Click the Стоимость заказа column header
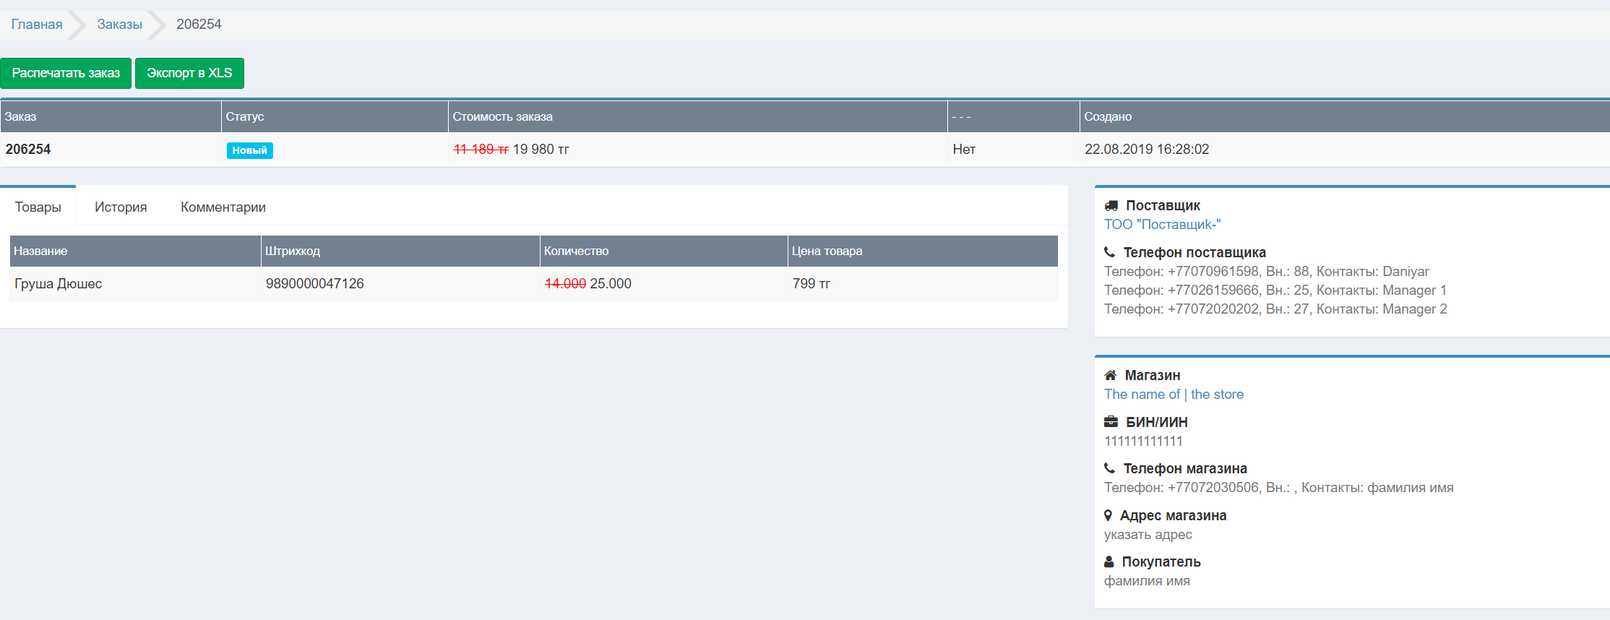This screenshot has height=620, width=1610. pos(502,116)
